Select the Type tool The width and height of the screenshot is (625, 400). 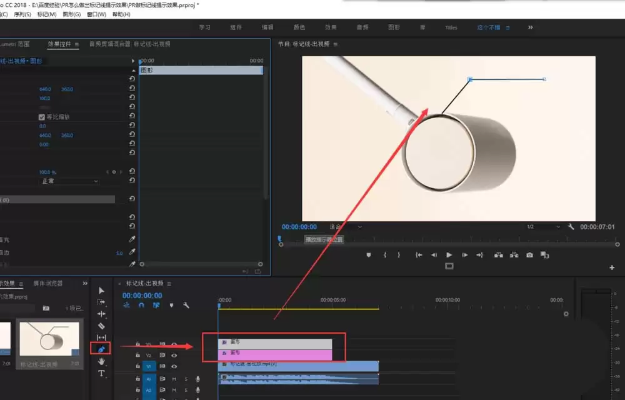(101, 373)
